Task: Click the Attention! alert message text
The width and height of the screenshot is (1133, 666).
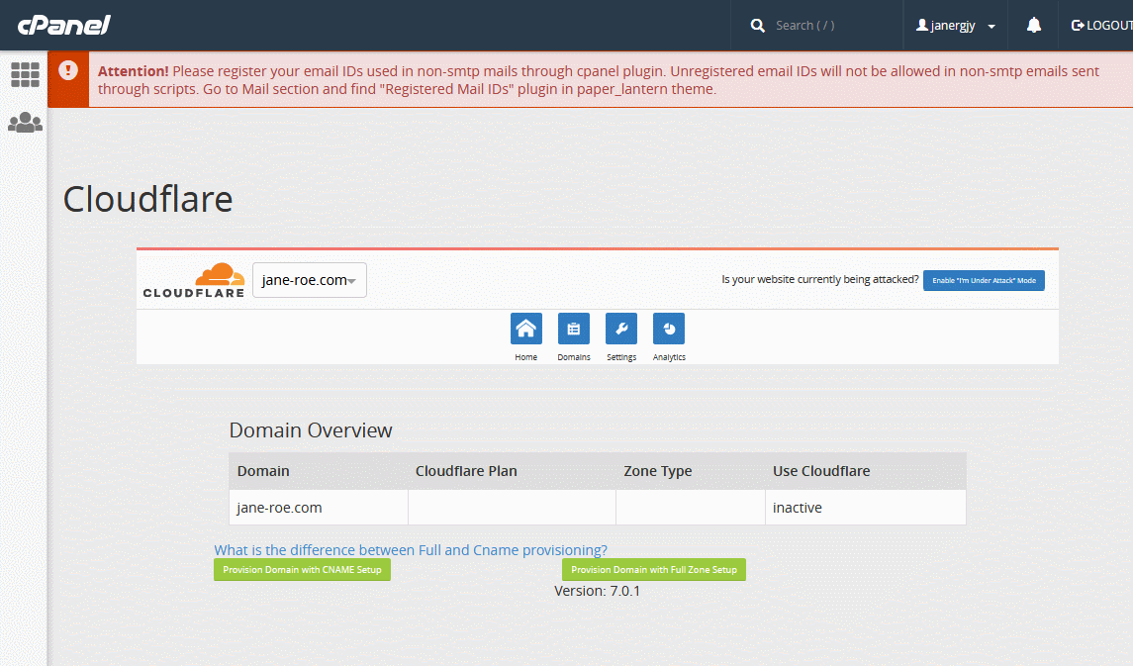Action: [599, 80]
